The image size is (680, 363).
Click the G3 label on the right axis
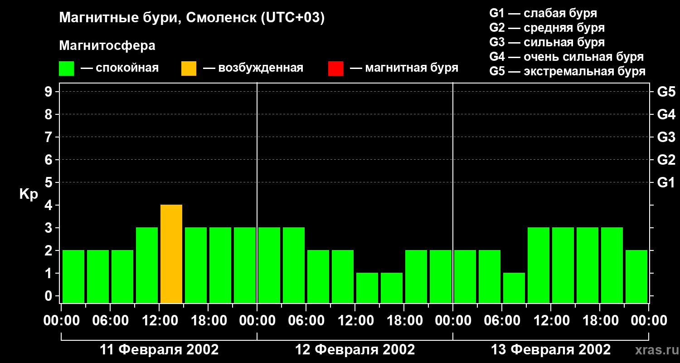tap(666, 137)
